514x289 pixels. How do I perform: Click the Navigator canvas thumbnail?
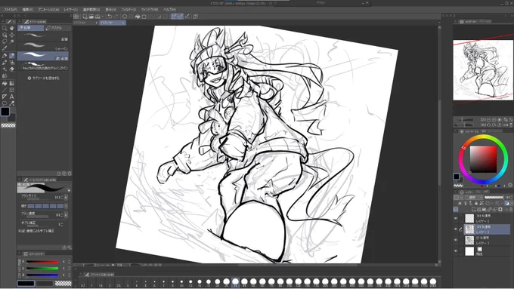point(484,70)
